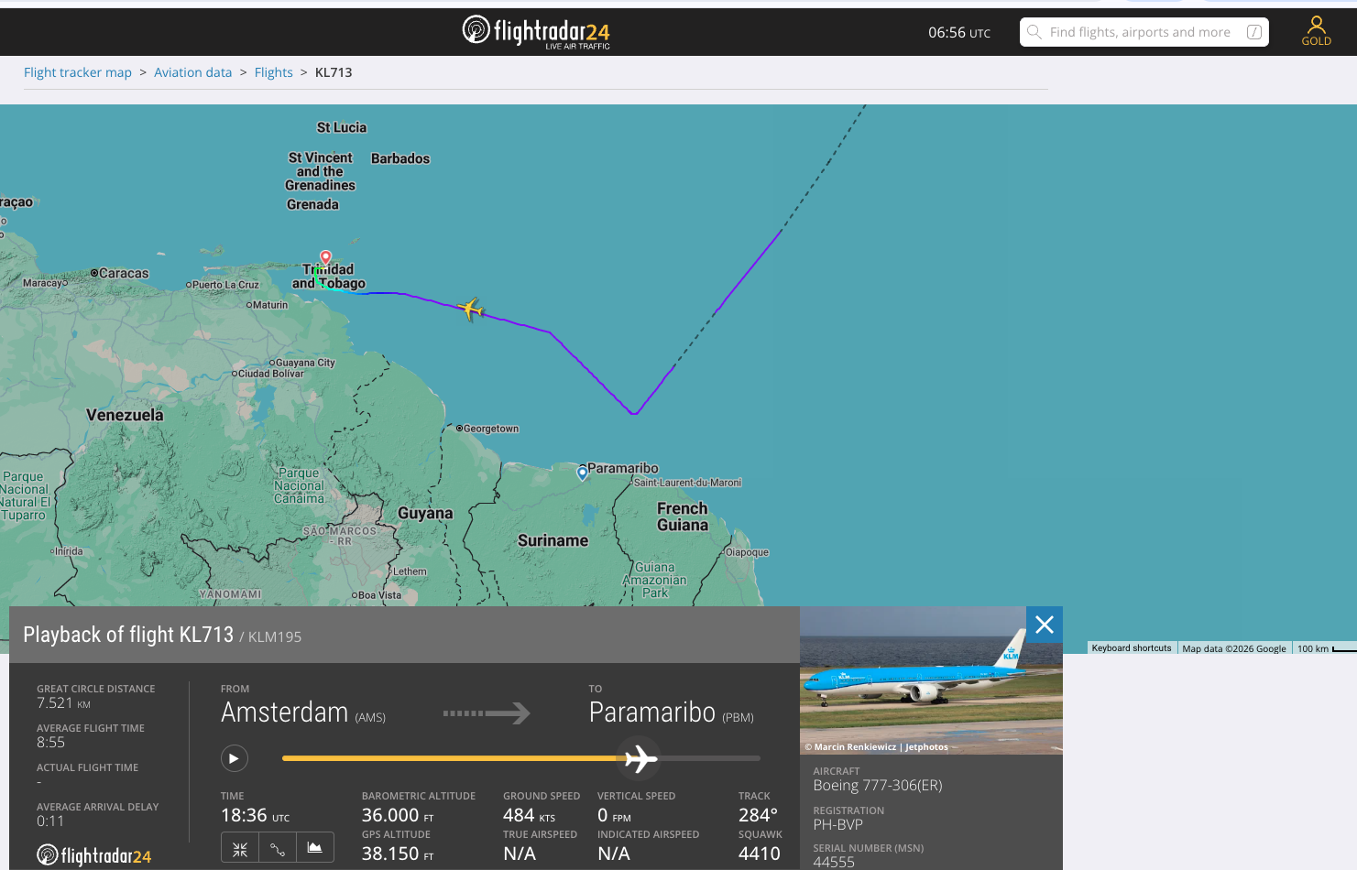Select the yellow aircraft on the map

(470, 309)
